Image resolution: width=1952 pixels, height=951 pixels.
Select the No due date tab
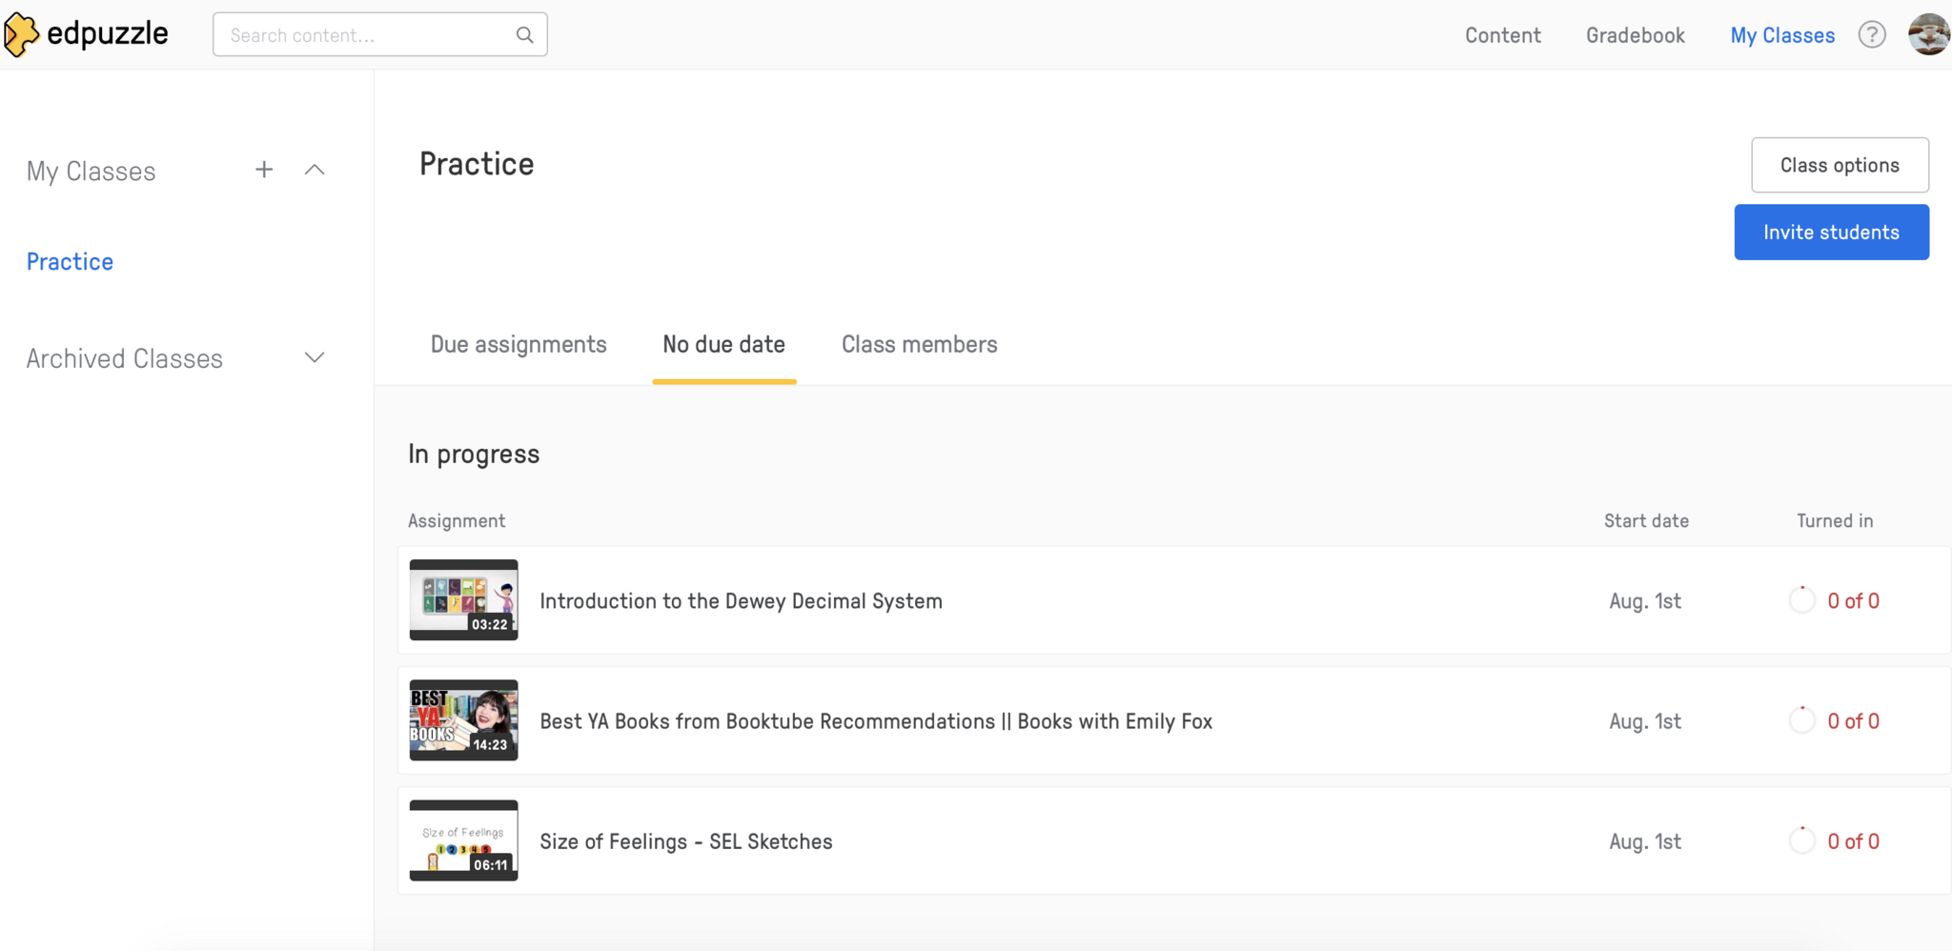(723, 345)
